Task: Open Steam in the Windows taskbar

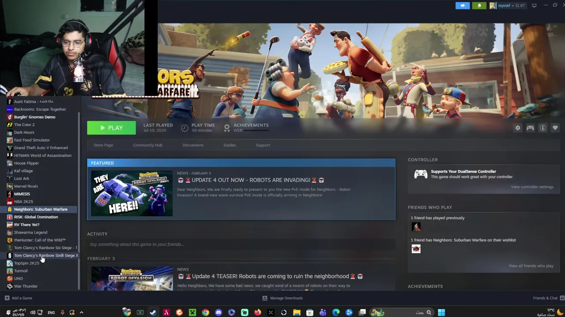Action: (x=153, y=313)
